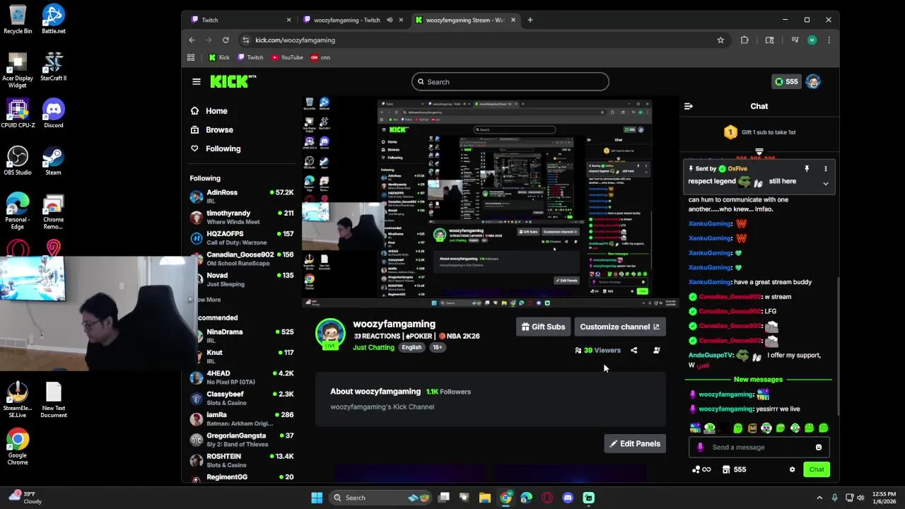Switch to the first Twitch tab

[x=241, y=20]
